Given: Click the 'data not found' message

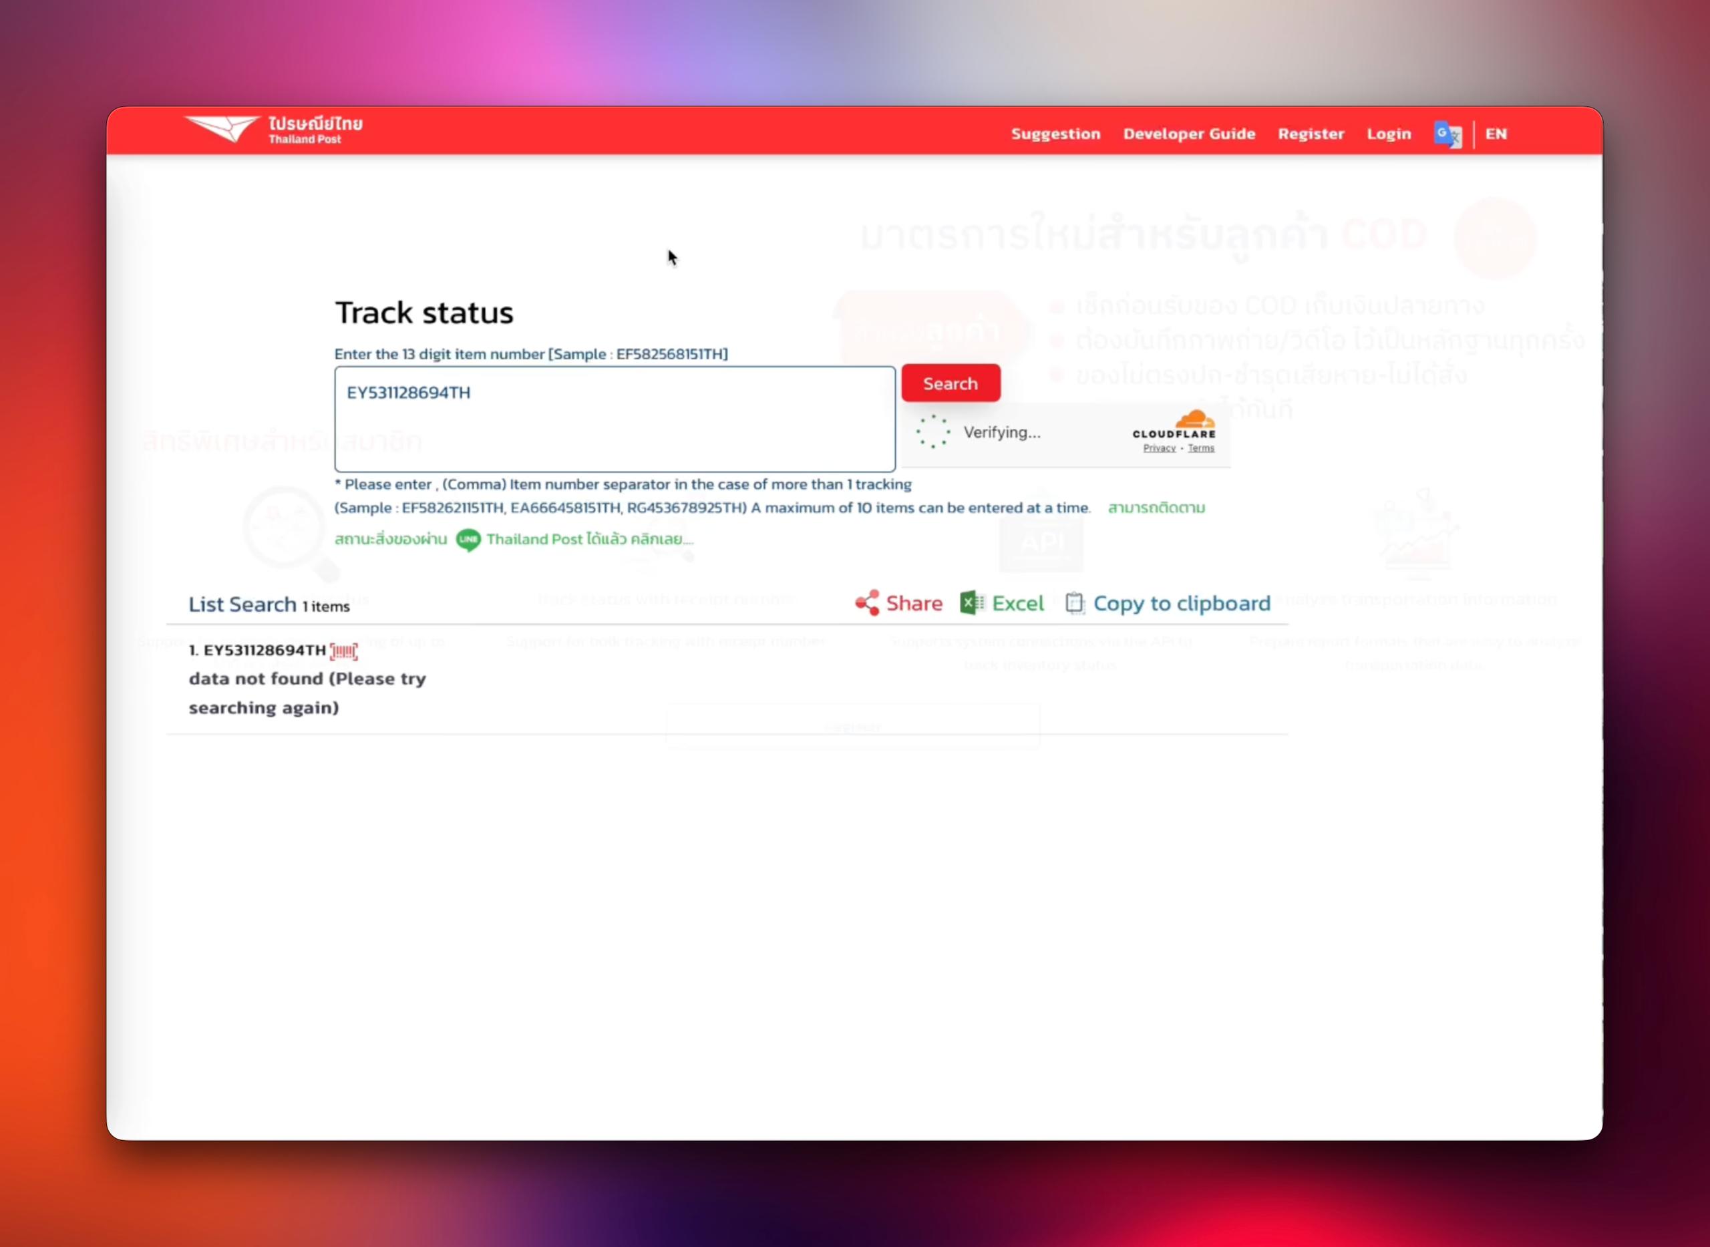Looking at the screenshot, I should click(x=307, y=693).
